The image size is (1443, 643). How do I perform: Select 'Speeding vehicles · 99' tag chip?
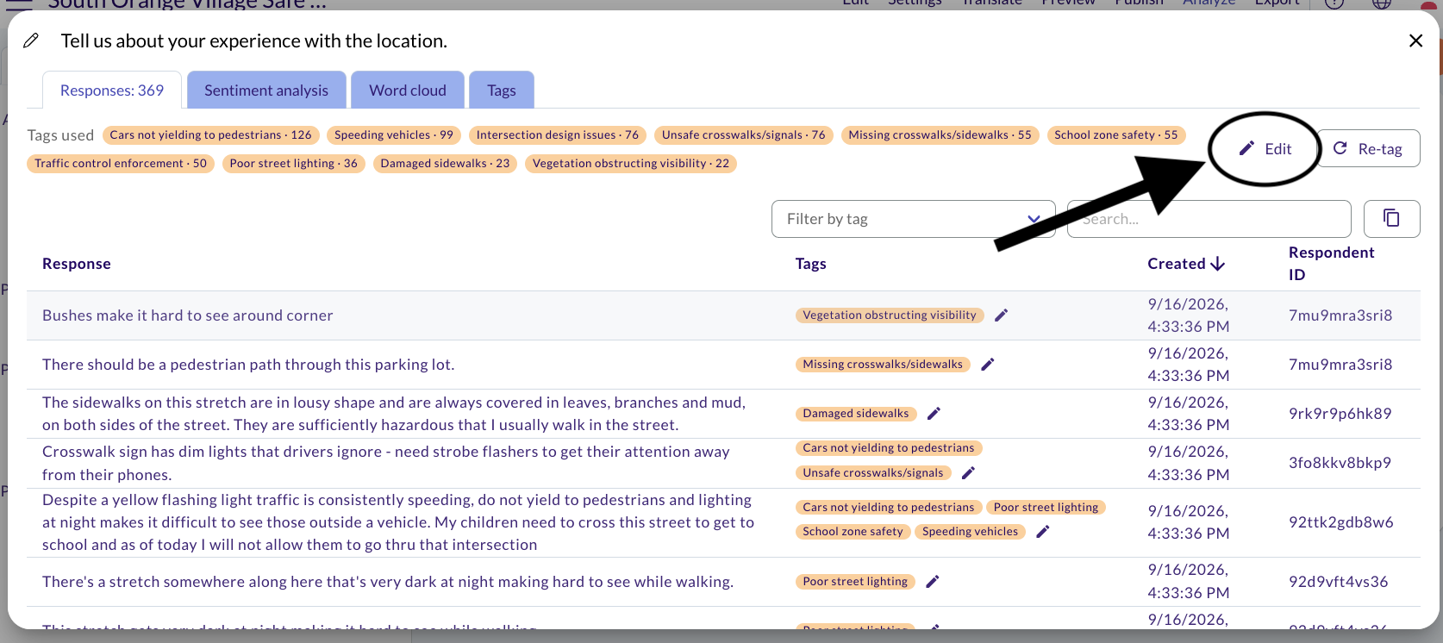tap(394, 135)
